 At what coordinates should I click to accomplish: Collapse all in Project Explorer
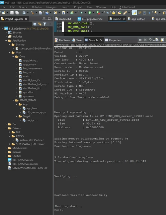tap(35, 24)
